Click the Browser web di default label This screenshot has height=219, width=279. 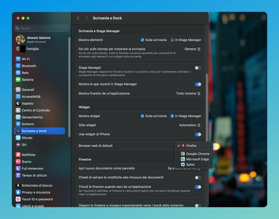tap(96, 146)
